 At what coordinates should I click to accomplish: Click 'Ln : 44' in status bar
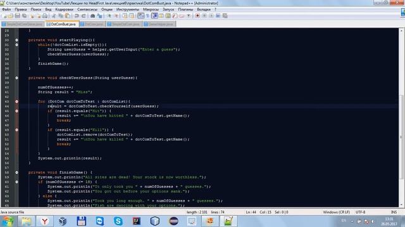point(251,212)
